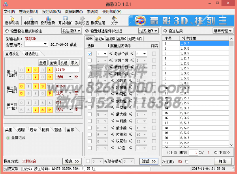Click the 图 icon beside 百位 选号
This screenshot has width=237, height=174.
(77, 77)
